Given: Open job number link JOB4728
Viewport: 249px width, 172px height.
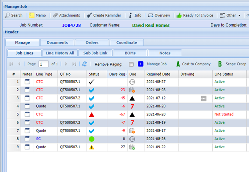Looking at the screenshot, I should coord(72,25).
